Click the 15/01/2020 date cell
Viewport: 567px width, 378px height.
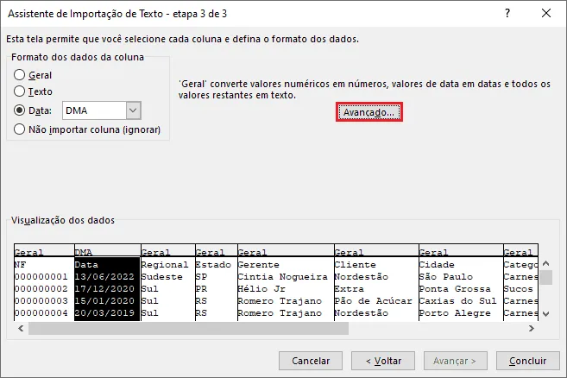point(104,300)
